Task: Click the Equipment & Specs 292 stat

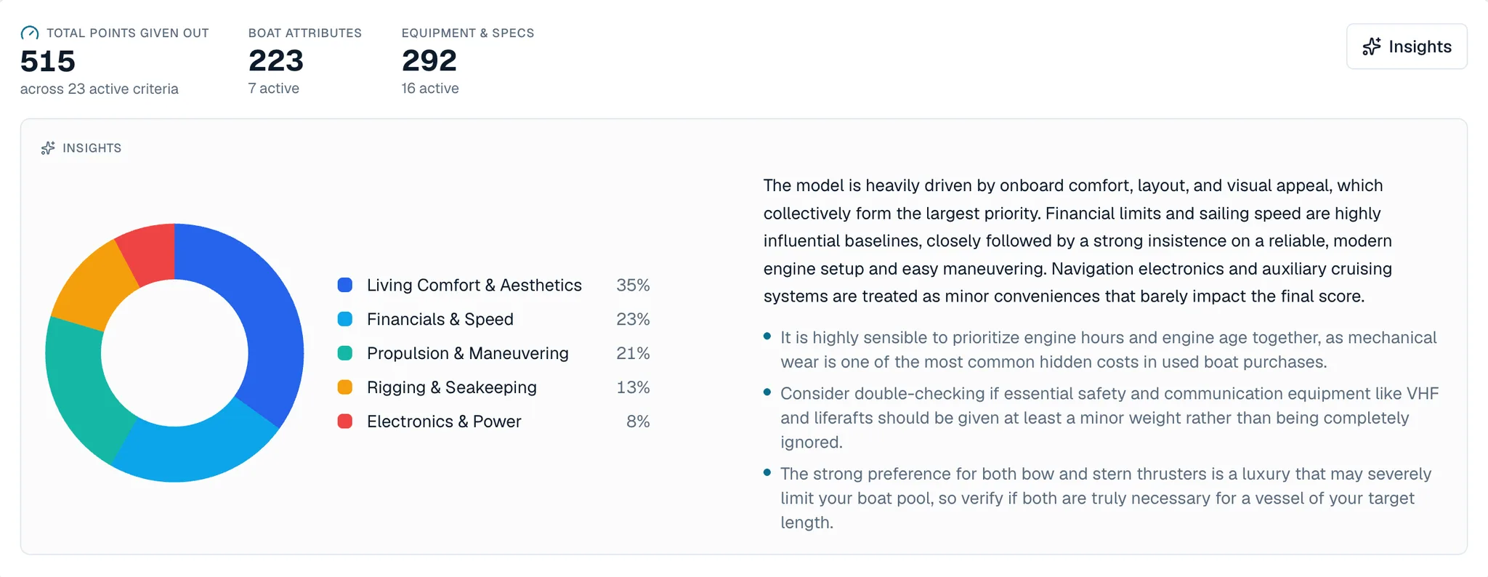Action: click(429, 60)
